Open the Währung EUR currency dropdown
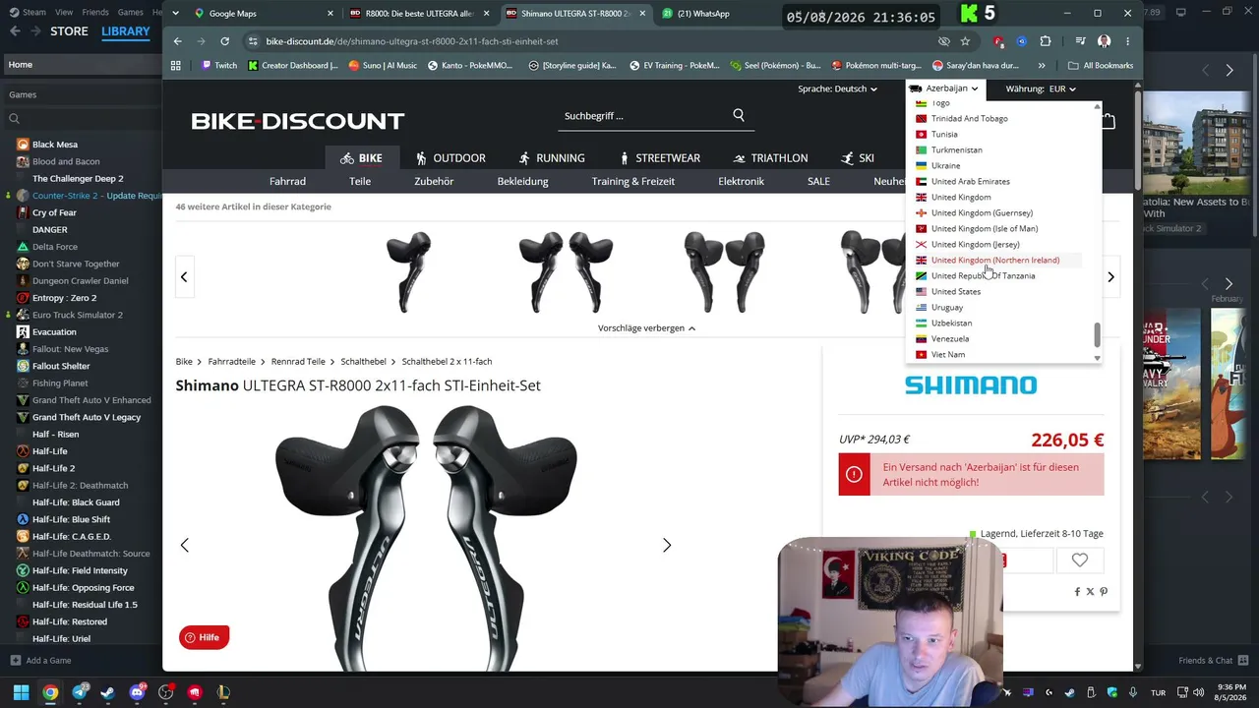Screen dimensions: 1259x708 click(x=1041, y=88)
